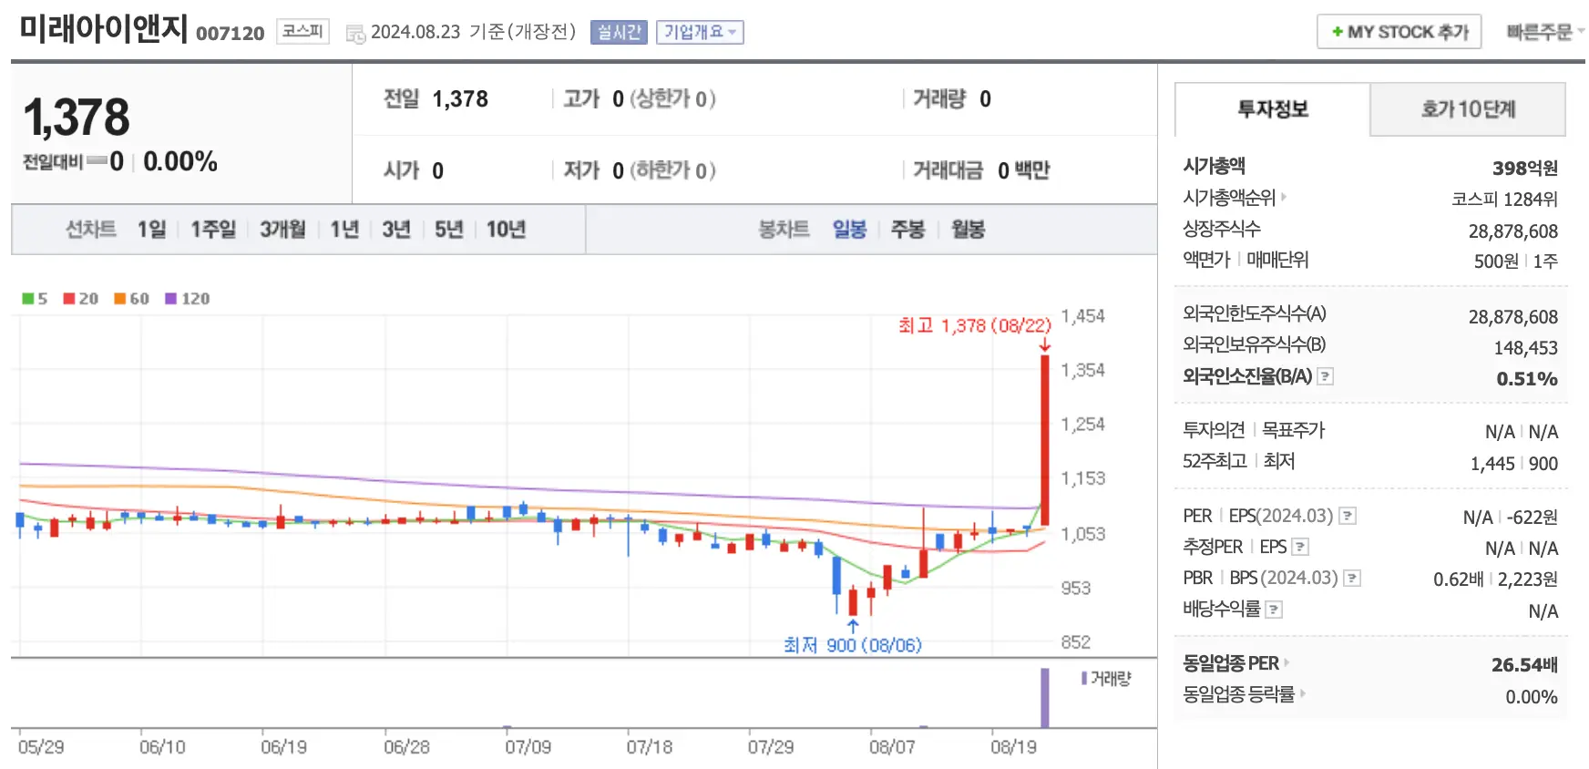Screen dimensions: 1589x769
Task: Select the 일봉 candle chart
Action: click(849, 229)
